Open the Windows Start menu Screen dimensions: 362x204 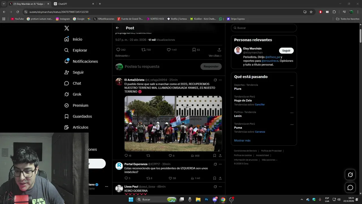(131, 199)
